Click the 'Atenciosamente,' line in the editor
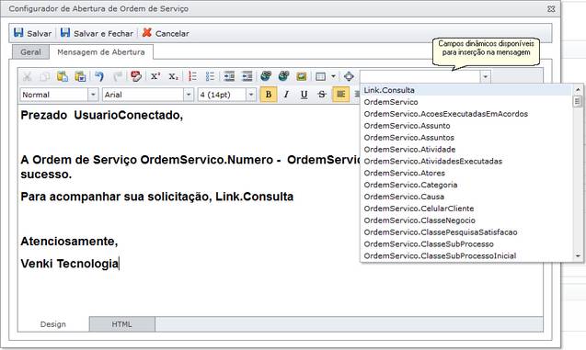 click(69, 241)
